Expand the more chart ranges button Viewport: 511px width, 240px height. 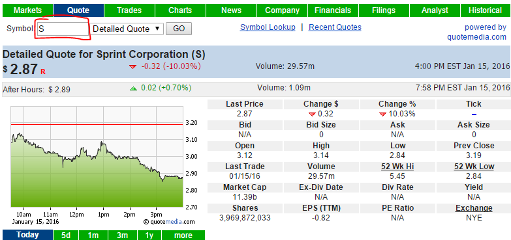183,235
